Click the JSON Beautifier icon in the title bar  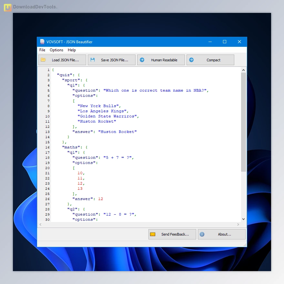coord(42,42)
